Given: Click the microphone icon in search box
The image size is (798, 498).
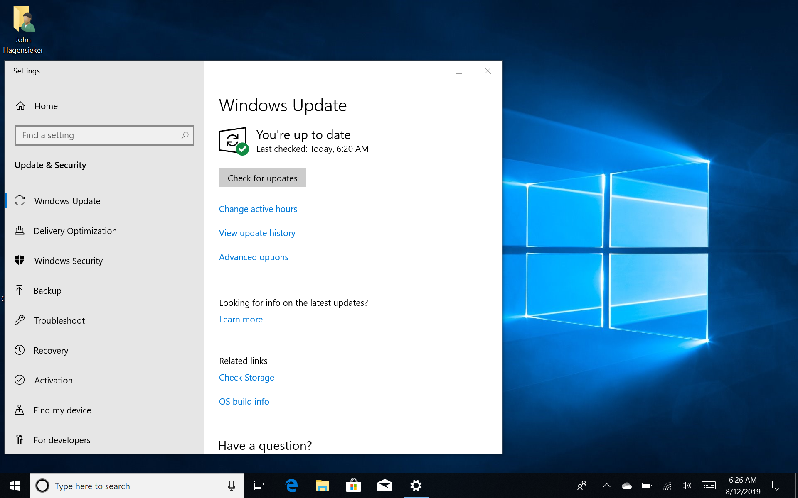Looking at the screenshot, I should tap(232, 486).
